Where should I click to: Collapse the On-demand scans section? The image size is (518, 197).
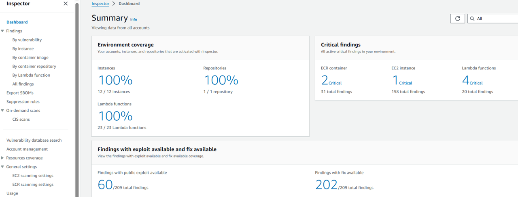[3, 111]
